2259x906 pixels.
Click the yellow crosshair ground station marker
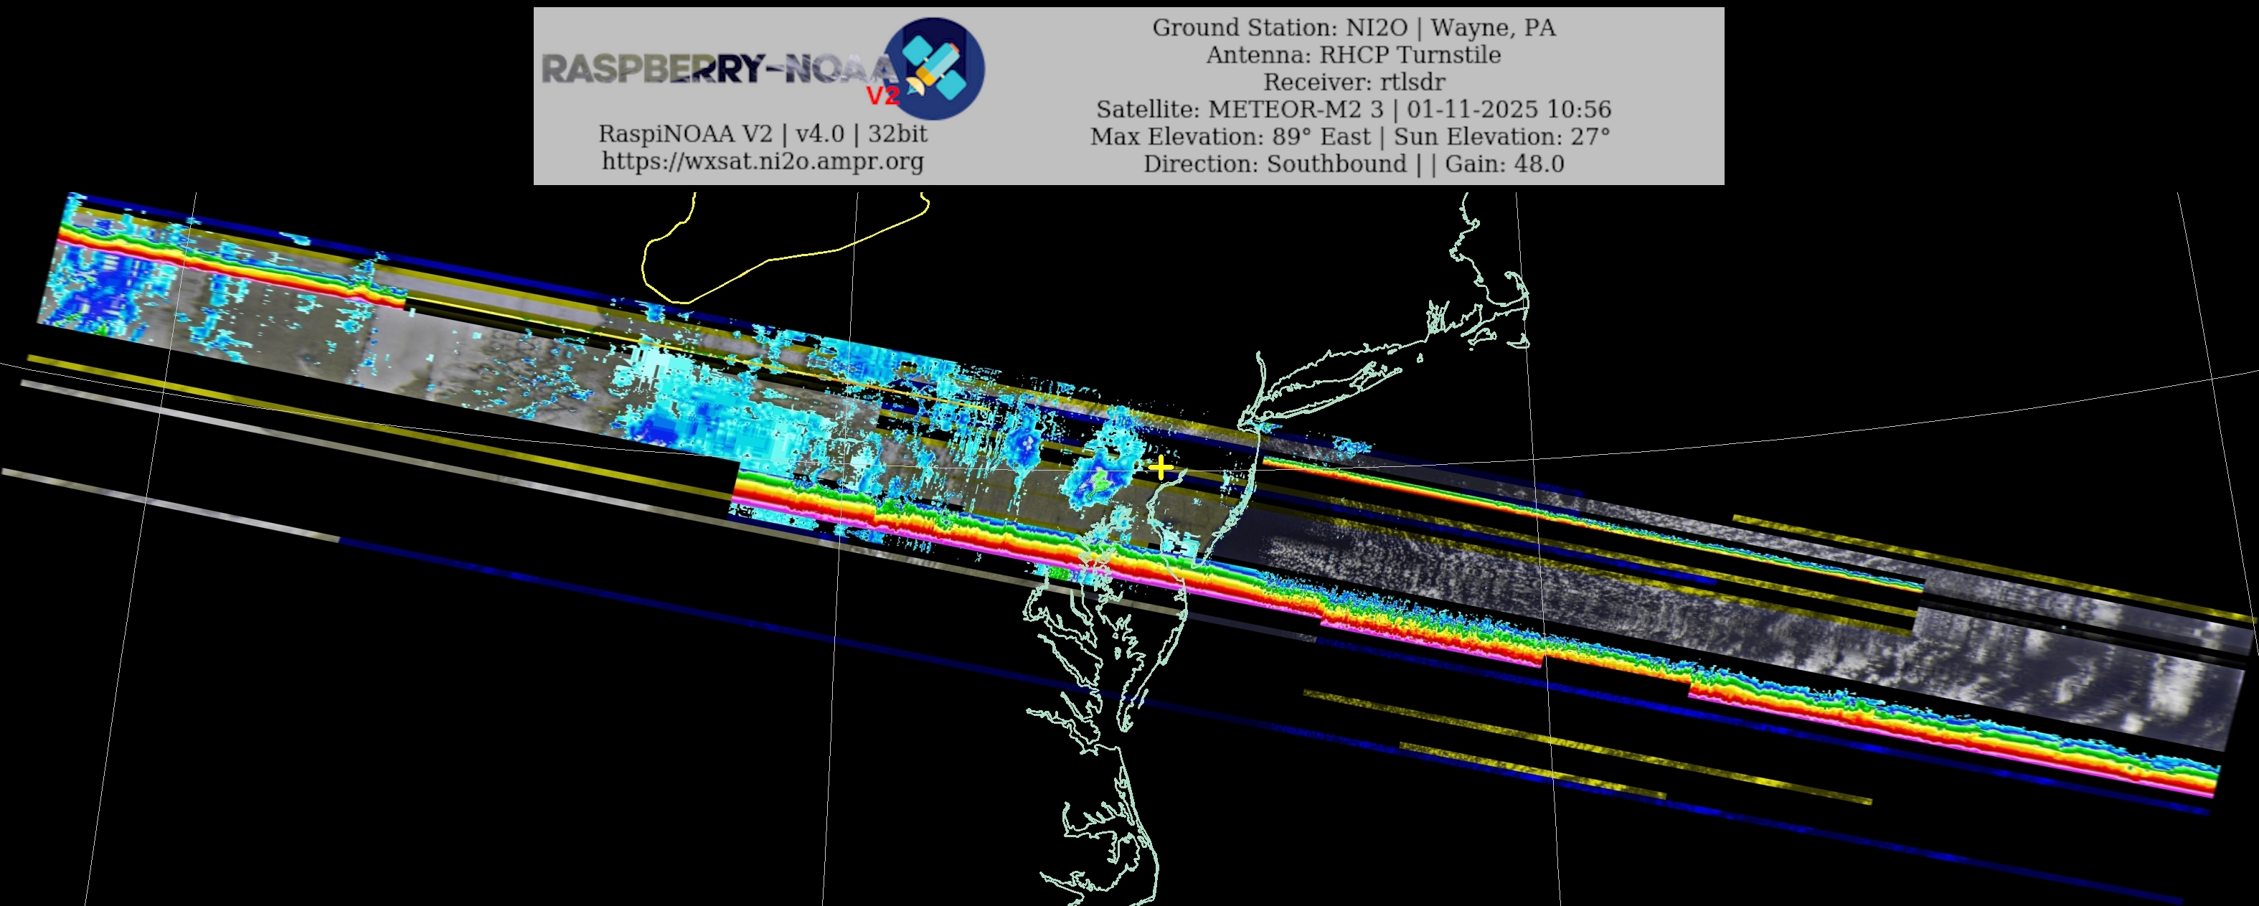[1160, 468]
